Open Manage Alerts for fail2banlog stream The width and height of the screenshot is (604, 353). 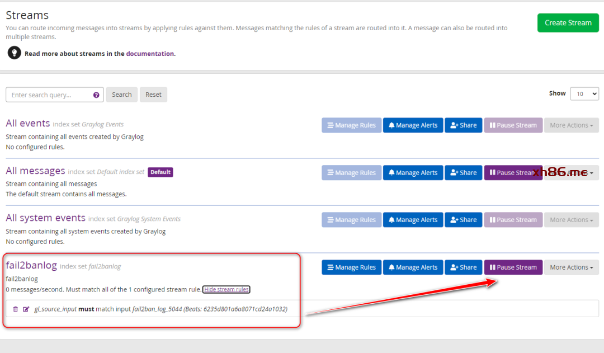pyautogui.click(x=413, y=267)
